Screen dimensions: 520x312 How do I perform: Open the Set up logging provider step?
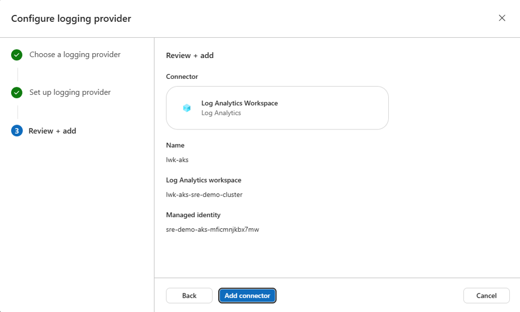point(70,93)
